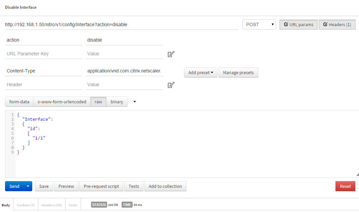Switch to x-www-form-urlencoded body type
This screenshot has width=359, height=212.
click(62, 102)
